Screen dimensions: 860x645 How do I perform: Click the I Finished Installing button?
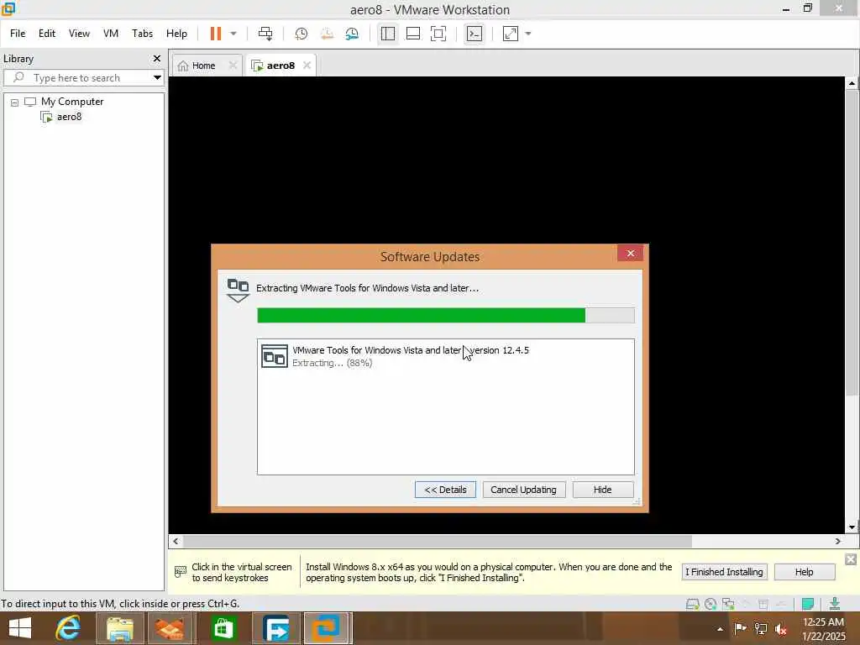724,571
